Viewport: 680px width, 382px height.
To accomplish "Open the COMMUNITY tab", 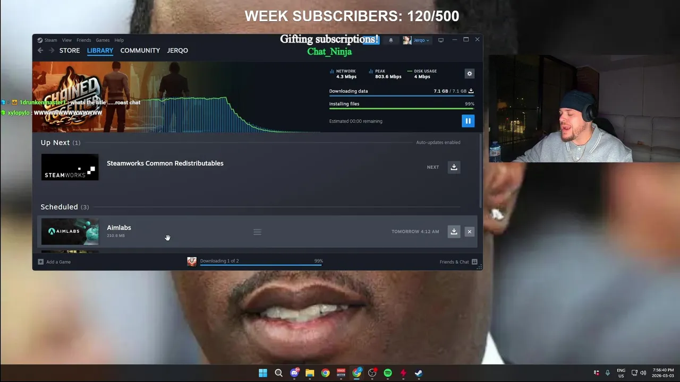I will click(140, 50).
